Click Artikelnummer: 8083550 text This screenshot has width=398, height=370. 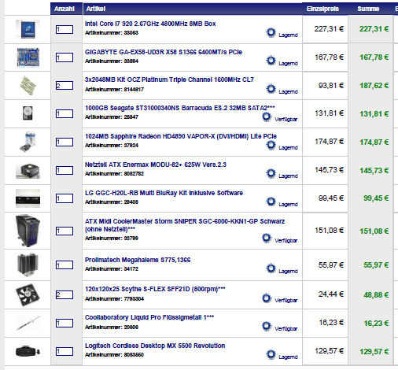(114, 355)
